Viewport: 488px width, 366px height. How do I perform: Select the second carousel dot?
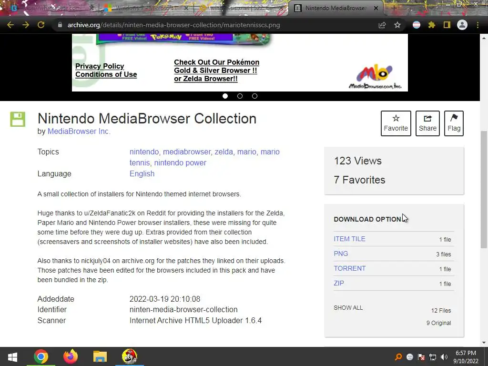pyautogui.click(x=240, y=96)
